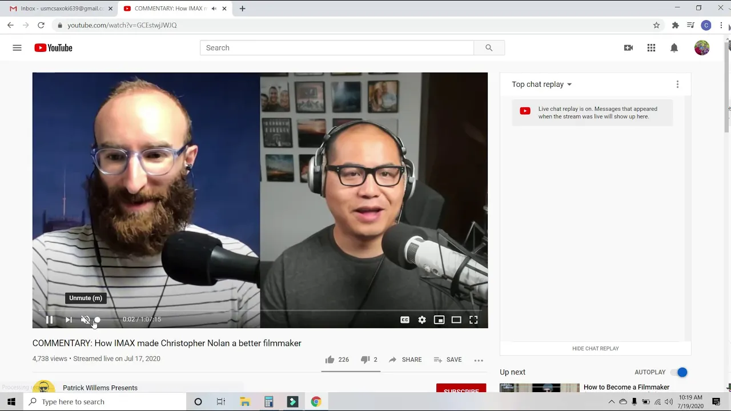The height and width of the screenshot is (411, 731).
Task: Click the Windows taskbar search box
Action: tap(105, 402)
